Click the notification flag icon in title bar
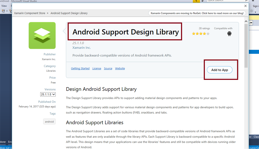 [x=196, y=1]
